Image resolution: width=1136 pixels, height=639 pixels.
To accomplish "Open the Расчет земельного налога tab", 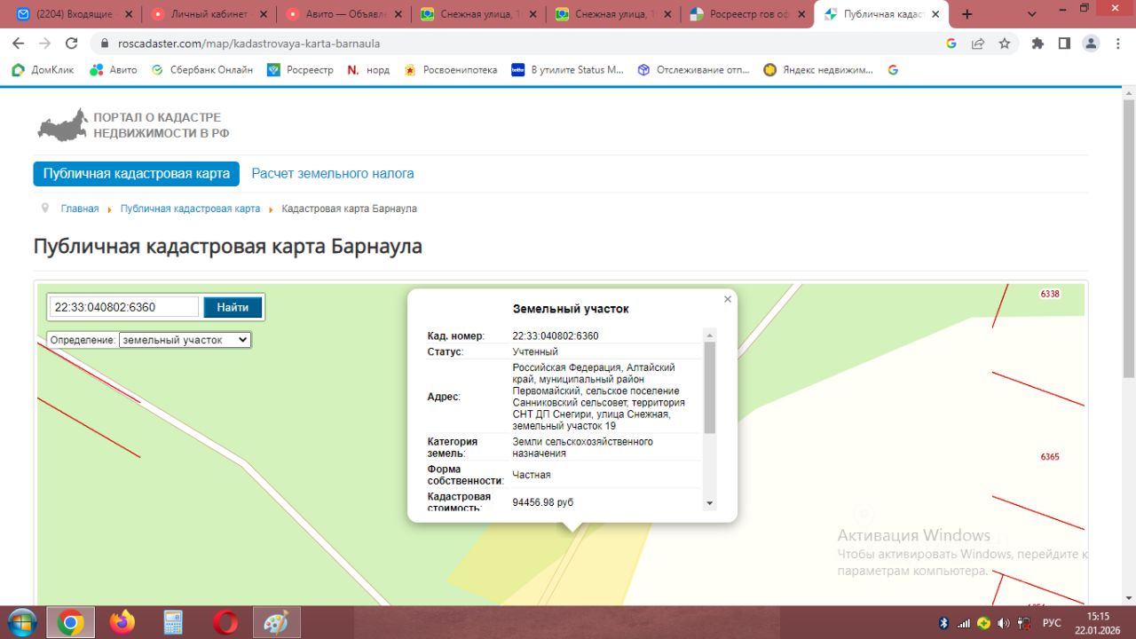I will click(x=332, y=174).
